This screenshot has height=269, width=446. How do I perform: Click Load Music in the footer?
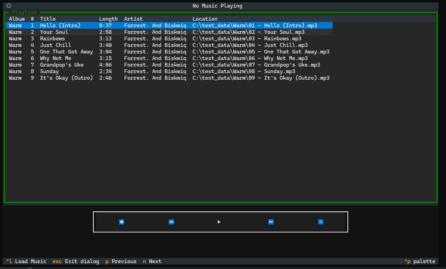tap(26, 261)
